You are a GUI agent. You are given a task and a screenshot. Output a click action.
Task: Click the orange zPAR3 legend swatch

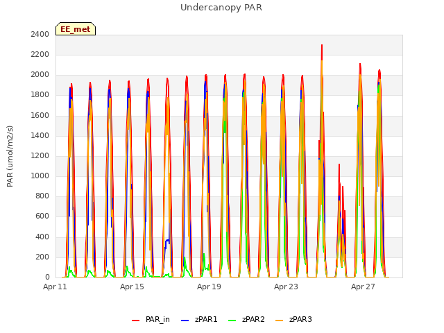[x=279, y=321]
